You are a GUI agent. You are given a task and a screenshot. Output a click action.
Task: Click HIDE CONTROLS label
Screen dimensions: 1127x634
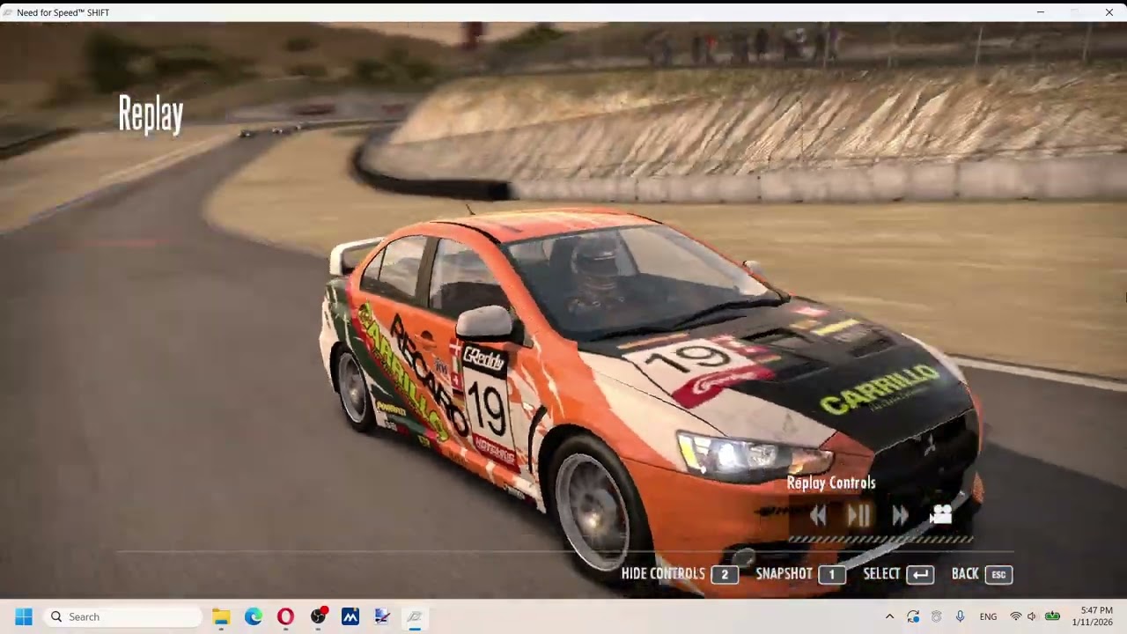click(663, 573)
